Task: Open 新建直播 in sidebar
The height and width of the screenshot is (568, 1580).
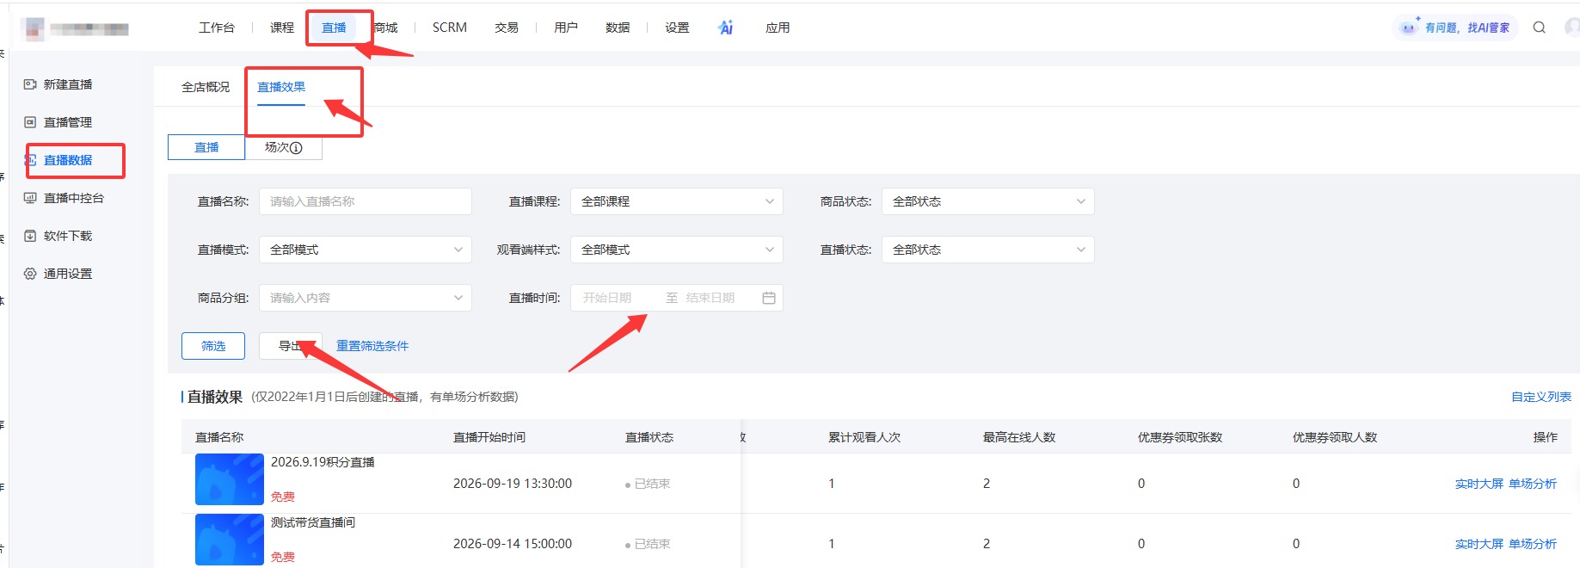Action: coord(68,84)
